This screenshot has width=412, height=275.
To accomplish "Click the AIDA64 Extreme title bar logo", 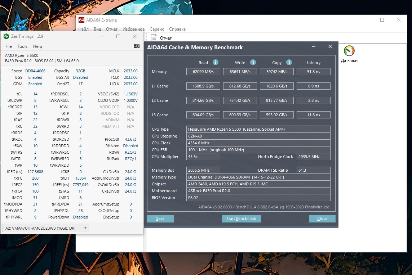I will pyautogui.click(x=81, y=20).
